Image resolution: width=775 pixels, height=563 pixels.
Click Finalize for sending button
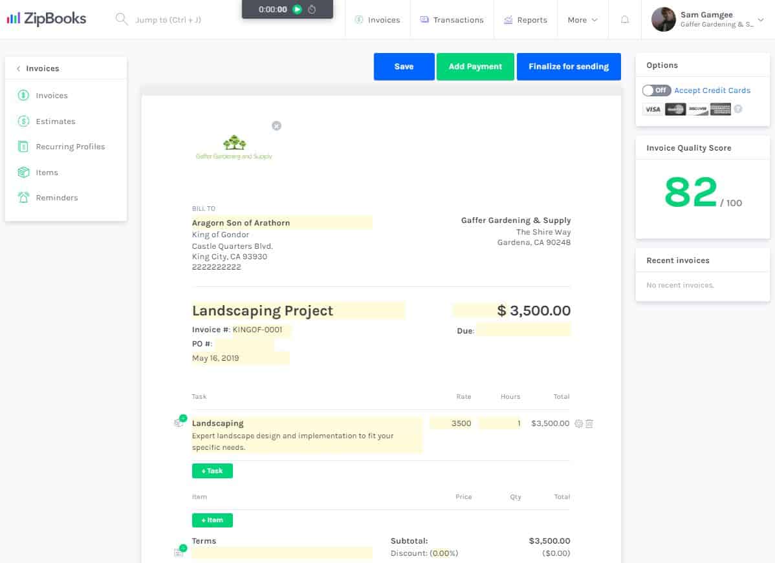[x=569, y=67]
